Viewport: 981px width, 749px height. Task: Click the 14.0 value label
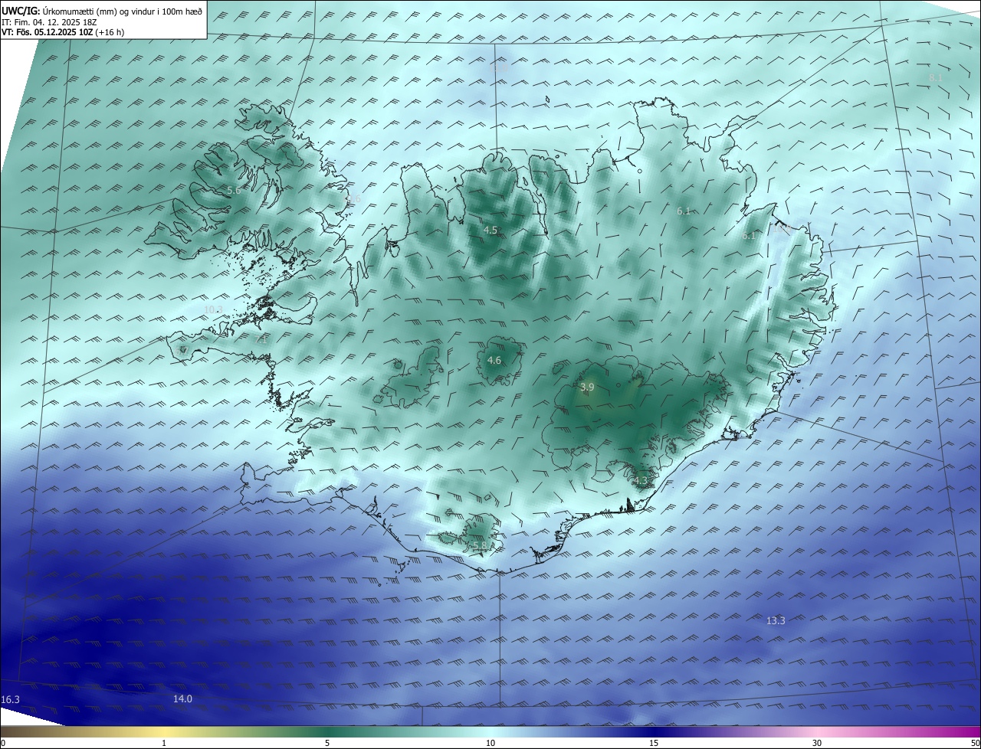[182, 698]
